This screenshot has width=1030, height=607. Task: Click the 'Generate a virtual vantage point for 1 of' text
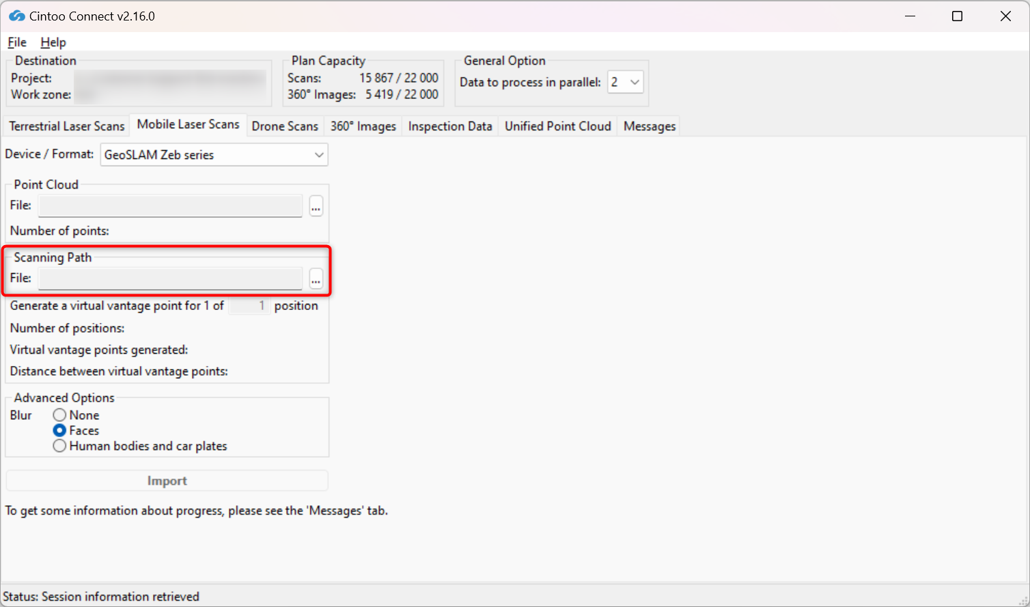[117, 306]
